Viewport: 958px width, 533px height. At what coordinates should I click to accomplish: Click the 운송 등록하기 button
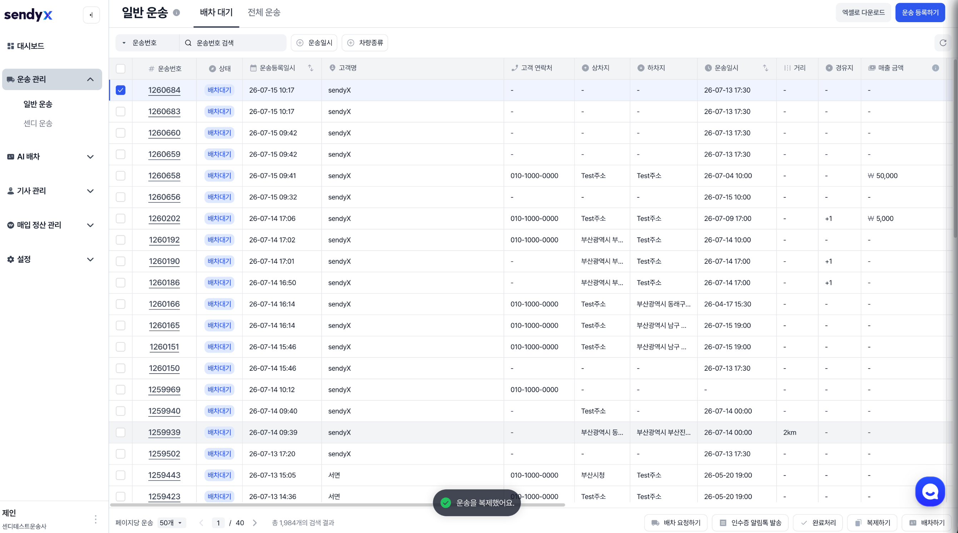pyautogui.click(x=920, y=13)
